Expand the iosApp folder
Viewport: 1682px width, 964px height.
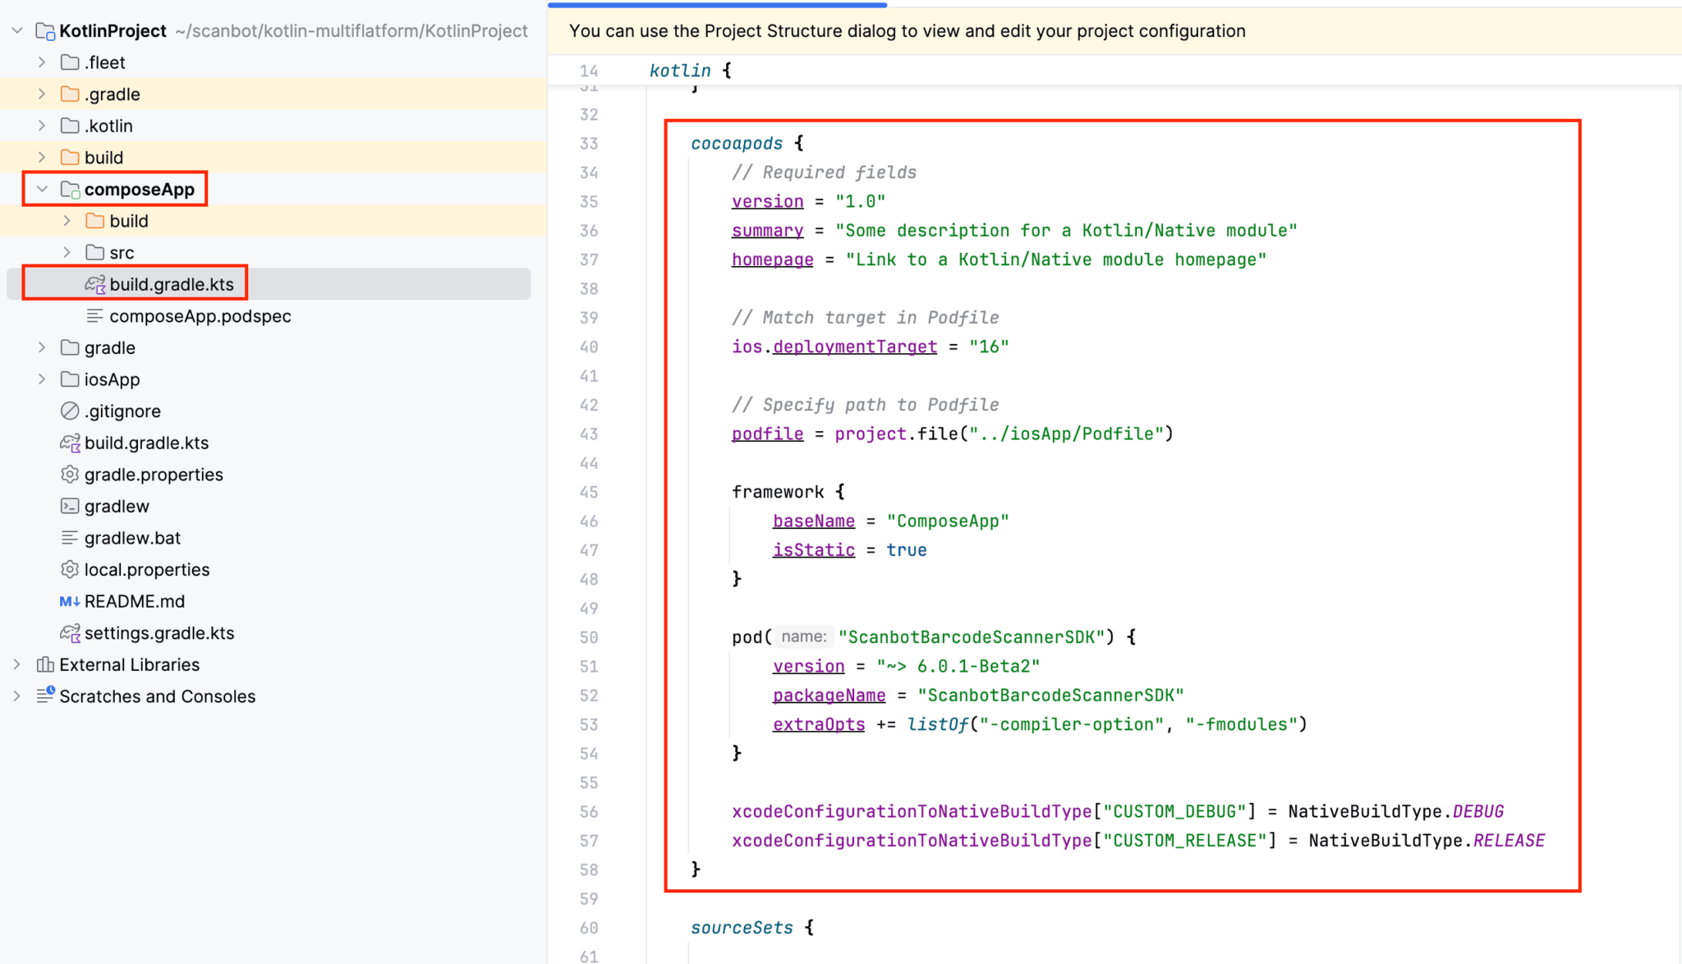[41, 379]
